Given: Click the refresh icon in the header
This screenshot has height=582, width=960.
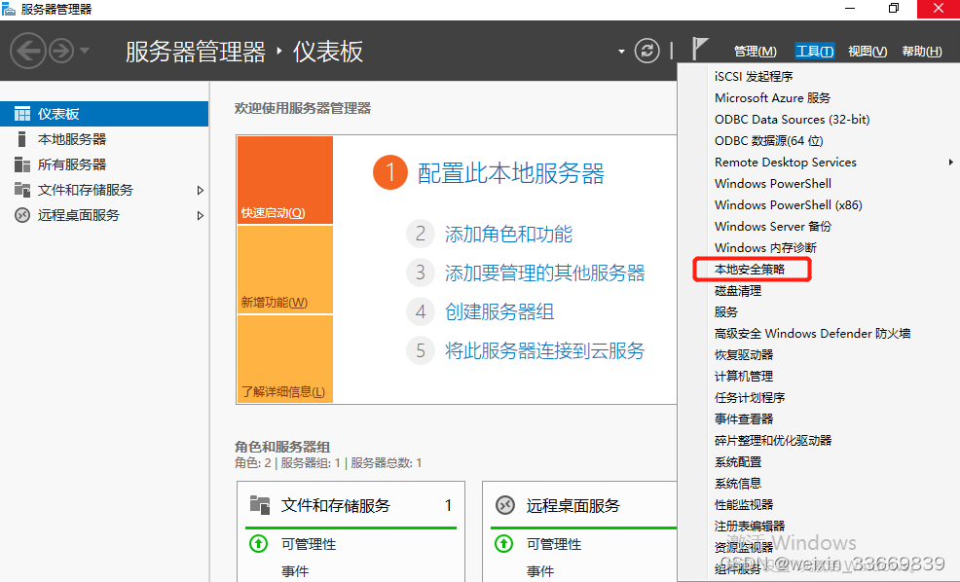Looking at the screenshot, I should click(647, 51).
